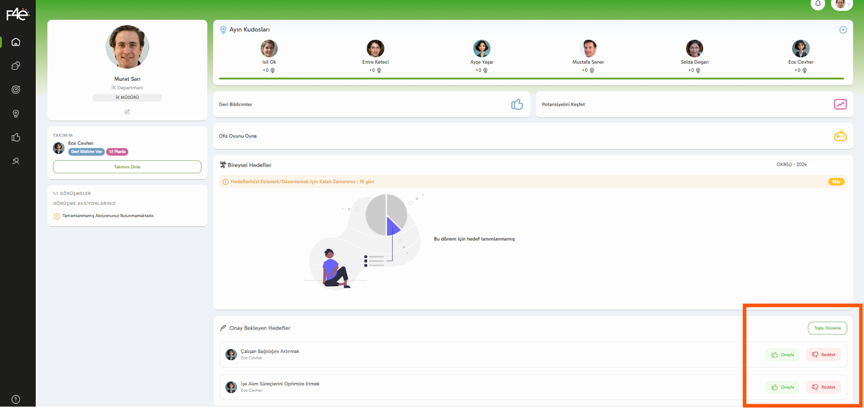This screenshot has width=864, height=408.
Task: Open the Home page from sidebar
Action: [x=16, y=42]
